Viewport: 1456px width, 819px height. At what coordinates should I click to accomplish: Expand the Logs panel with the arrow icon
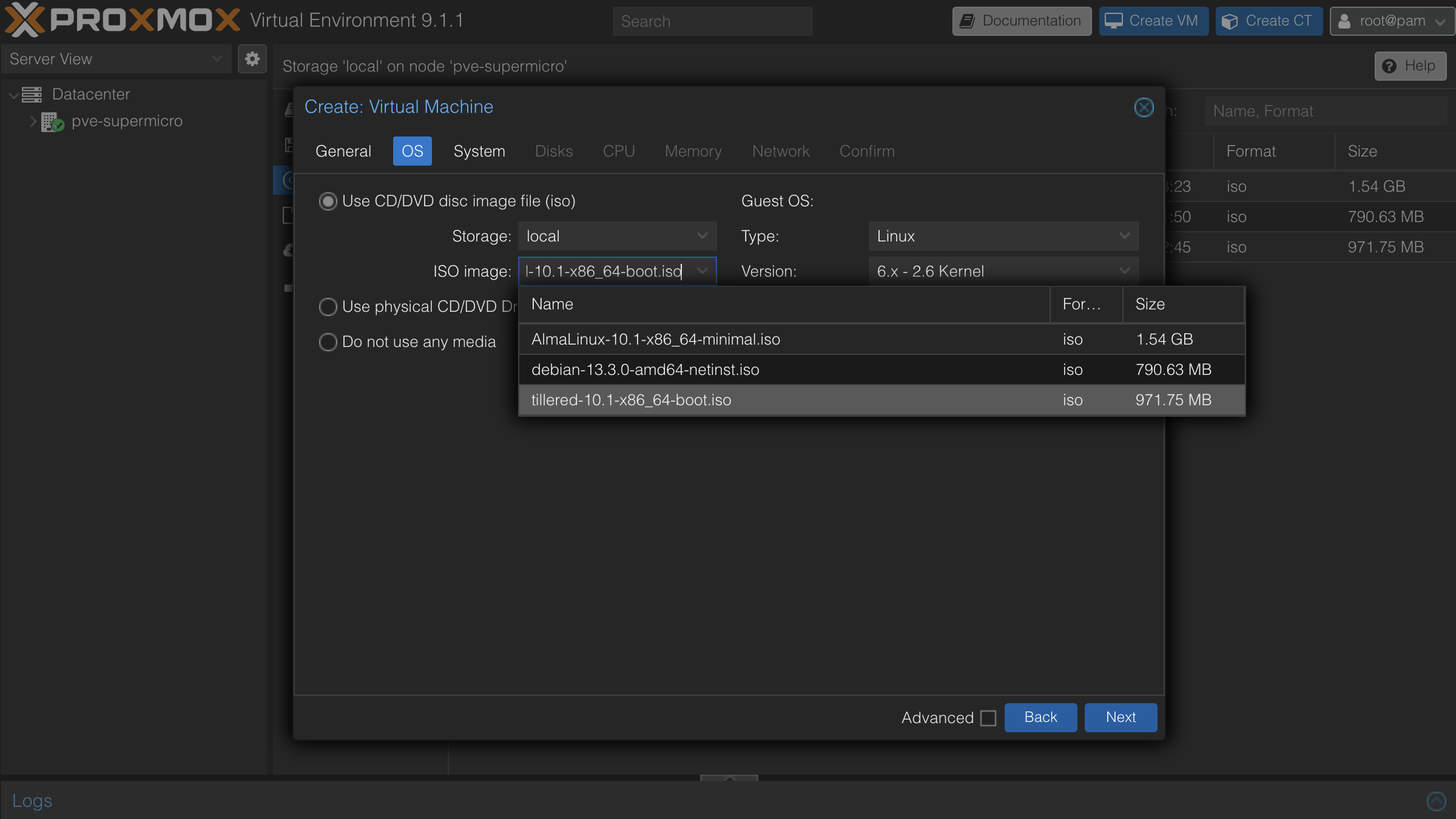pos(1436,801)
